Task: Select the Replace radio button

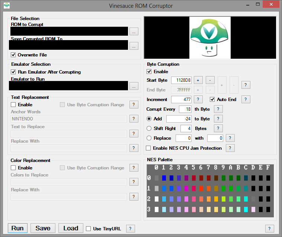Action: pyautogui.click(x=149, y=138)
